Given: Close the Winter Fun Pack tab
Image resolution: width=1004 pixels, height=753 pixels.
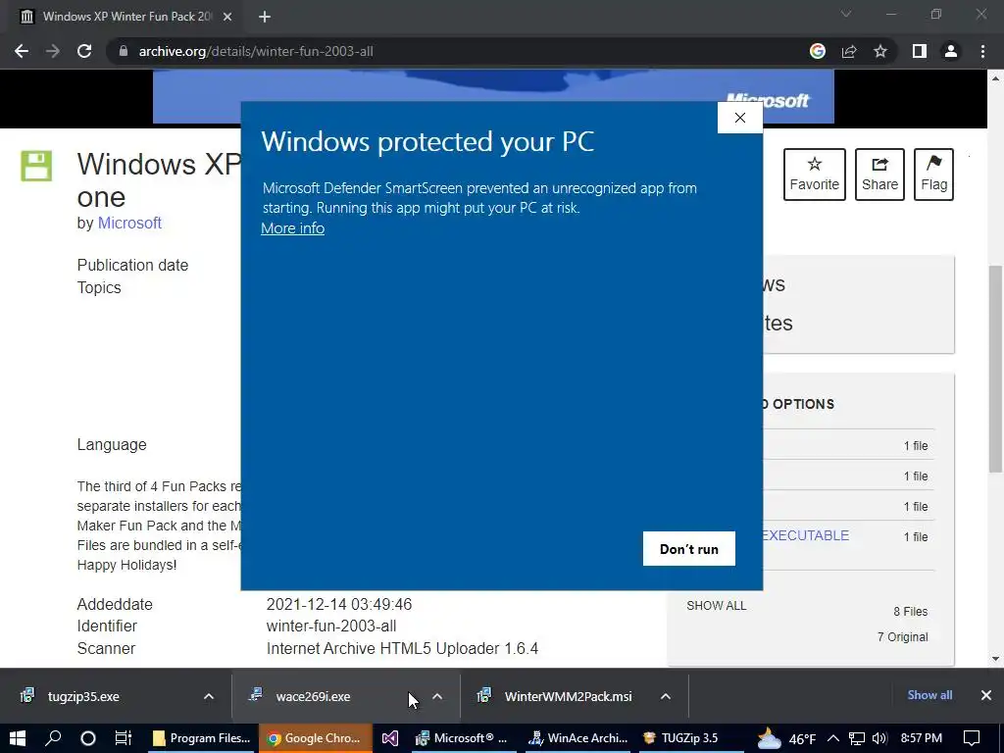Looking at the screenshot, I should coord(227,17).
